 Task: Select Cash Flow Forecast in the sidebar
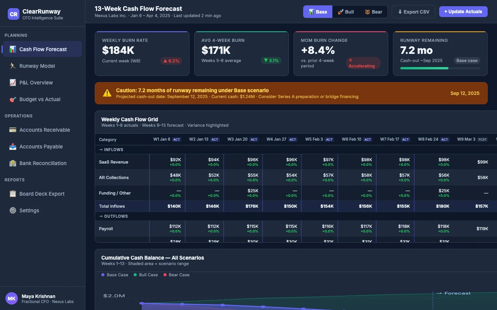coord(42,49)
